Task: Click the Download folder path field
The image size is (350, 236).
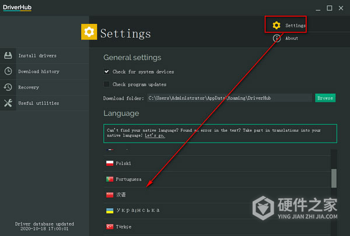Action: [229, 98]
